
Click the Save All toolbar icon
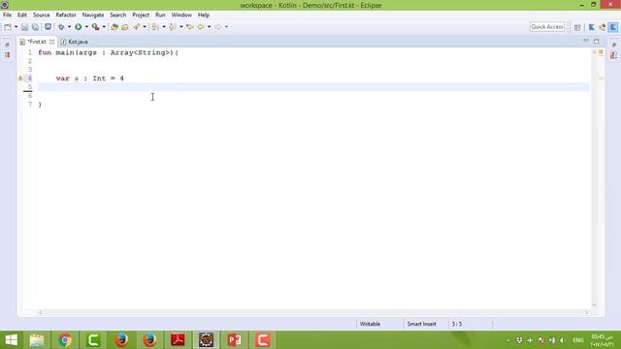(35, 27)
